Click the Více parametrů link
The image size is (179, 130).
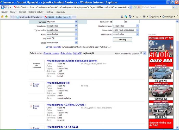(55, 47)
